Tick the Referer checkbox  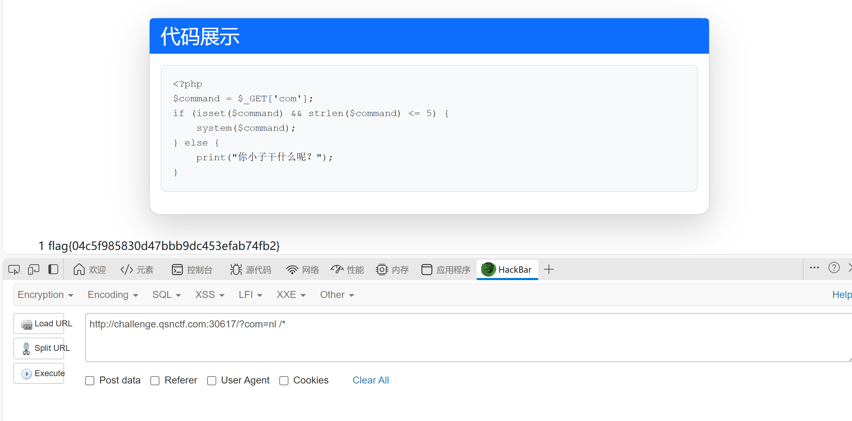click(155, 381)
